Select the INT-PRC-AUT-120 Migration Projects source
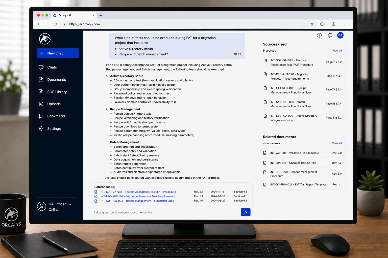The image size is (388, 258). (302, 76)
